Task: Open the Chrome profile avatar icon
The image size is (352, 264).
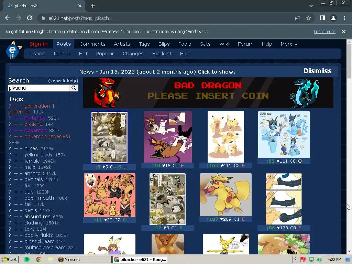Action: click(x=333, y=18)
